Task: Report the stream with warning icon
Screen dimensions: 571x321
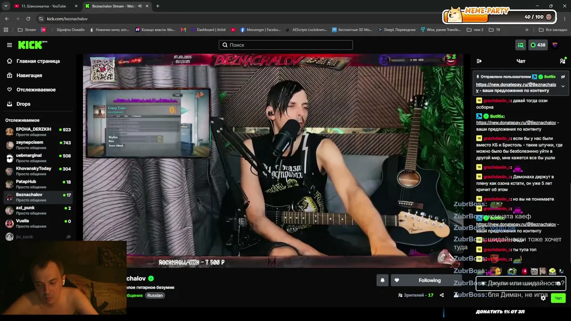Action: [x=455, y=295]
